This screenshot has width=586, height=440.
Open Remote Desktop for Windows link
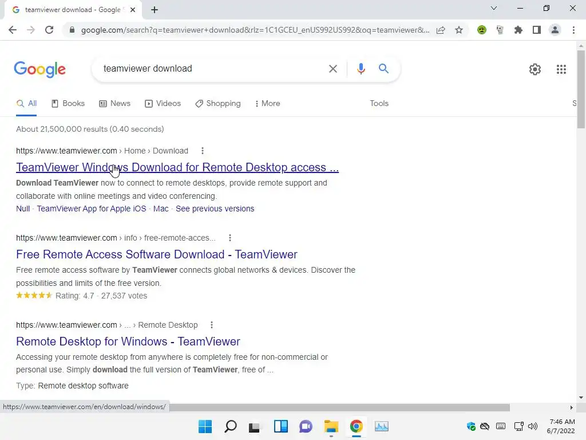[x=128, y=341]
